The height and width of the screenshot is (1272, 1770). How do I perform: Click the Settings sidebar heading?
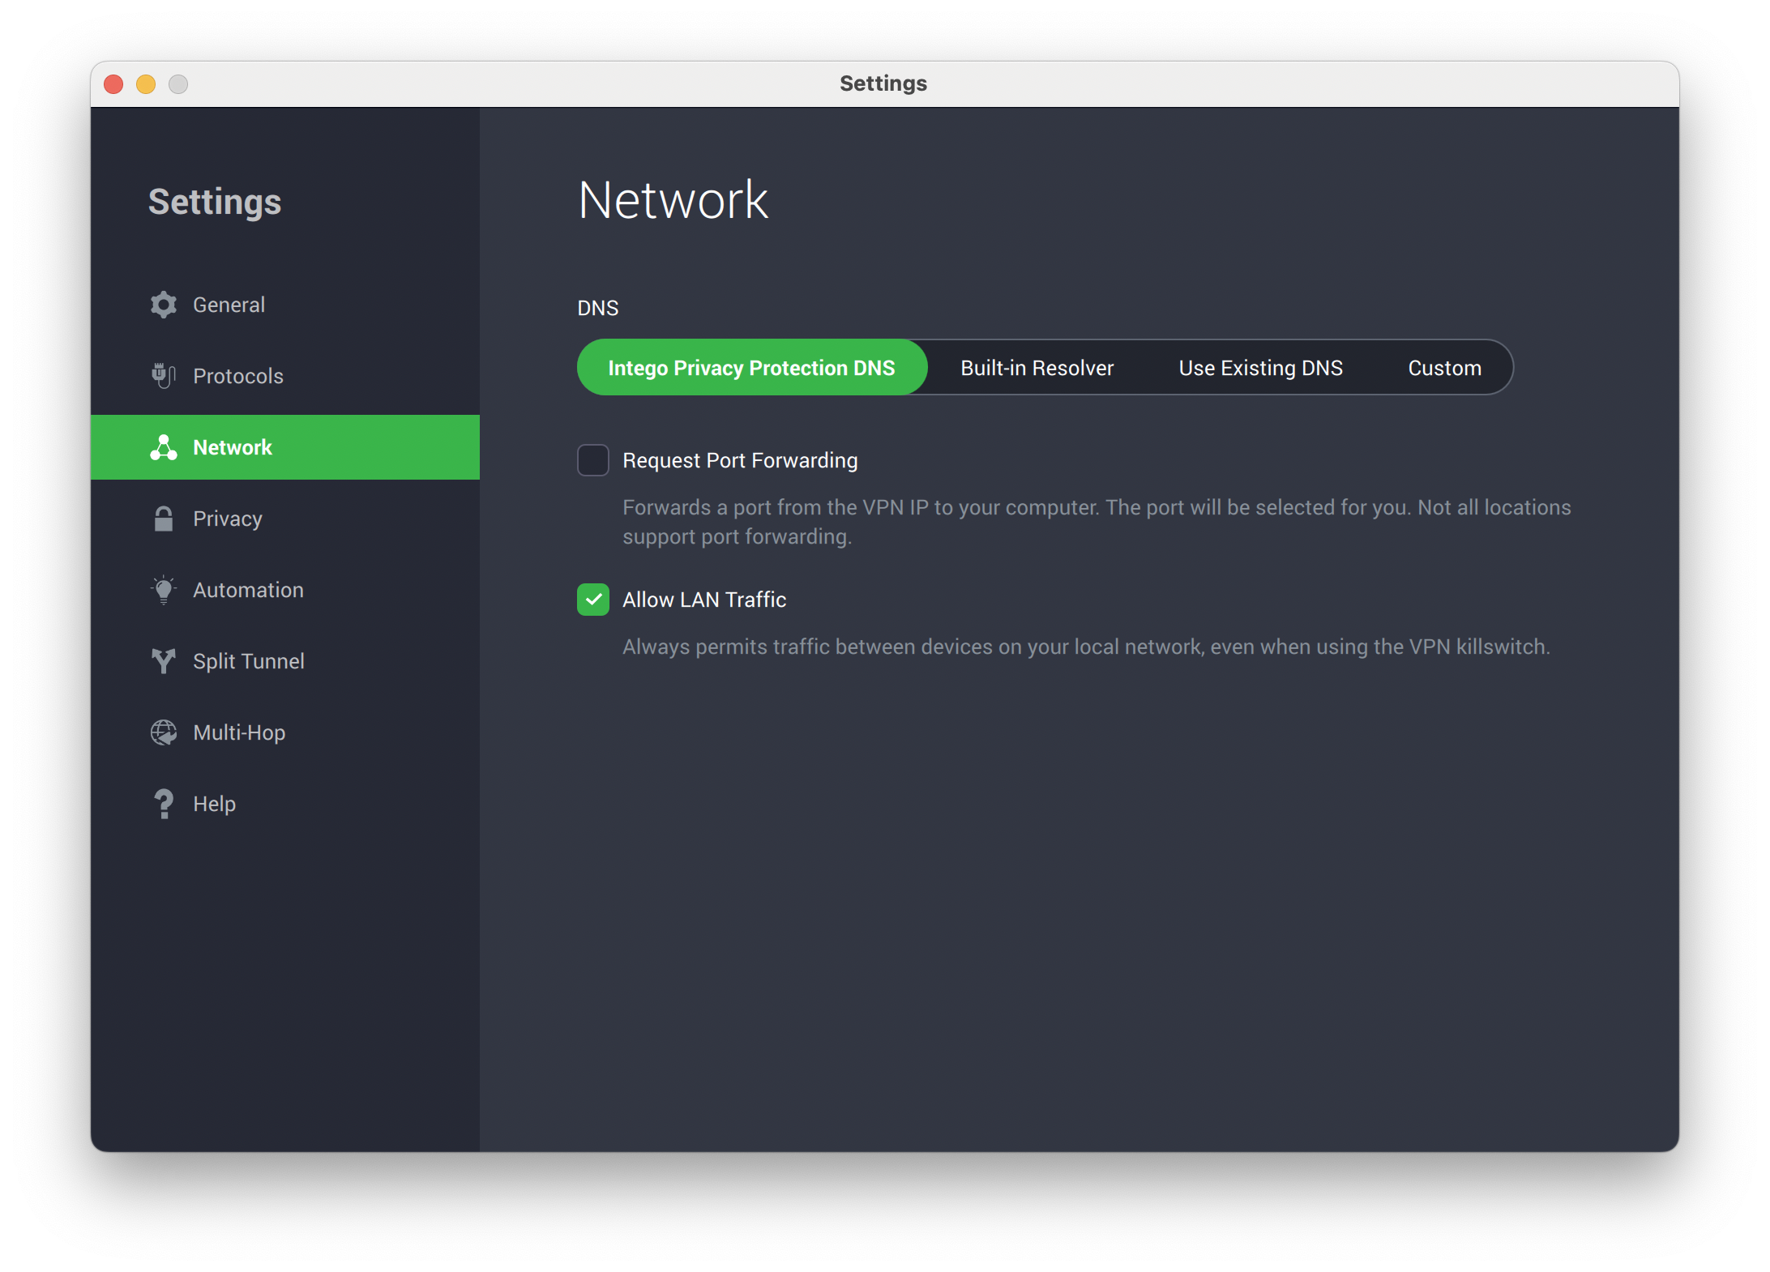[215, 203]
